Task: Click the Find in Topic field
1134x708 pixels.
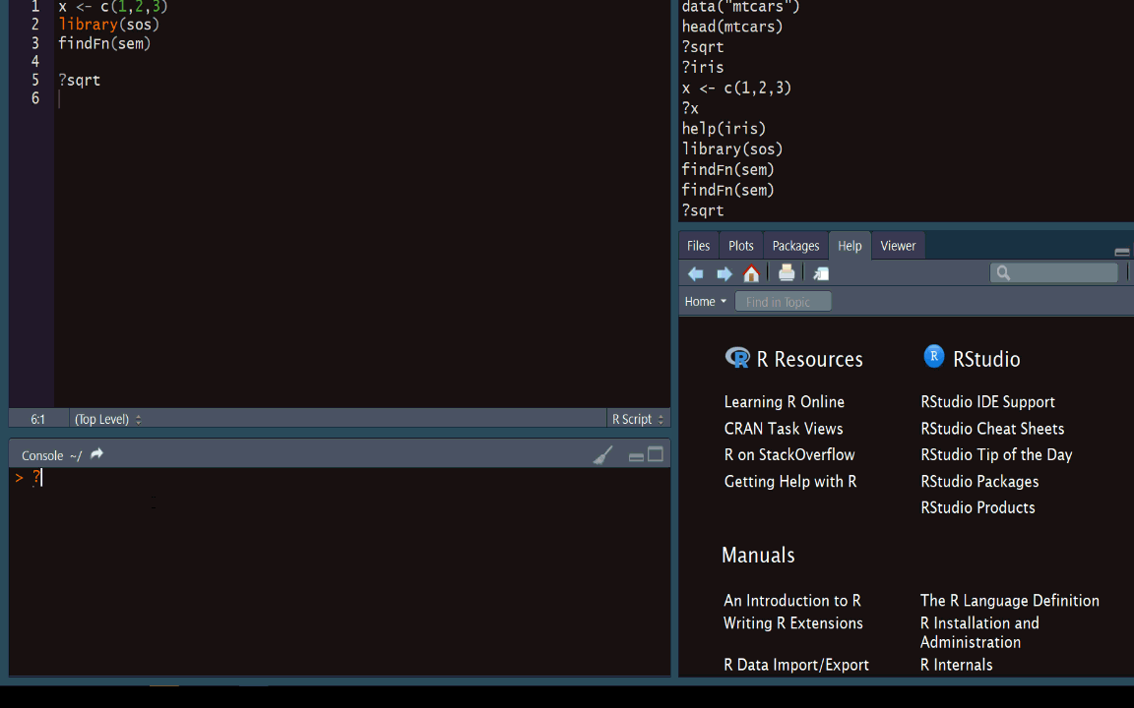Action: click(783, 302)
